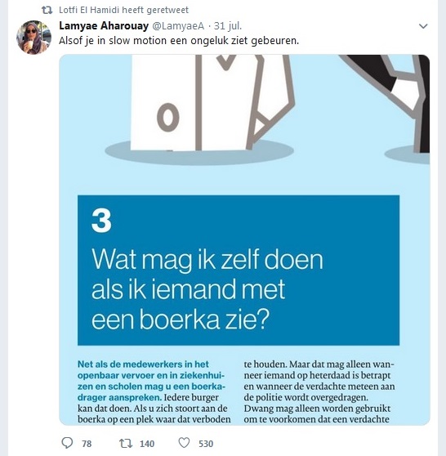Viewport: 446px width, 456px height.
Task: Click the reply speech bubble icon
Action: point(67,443)
